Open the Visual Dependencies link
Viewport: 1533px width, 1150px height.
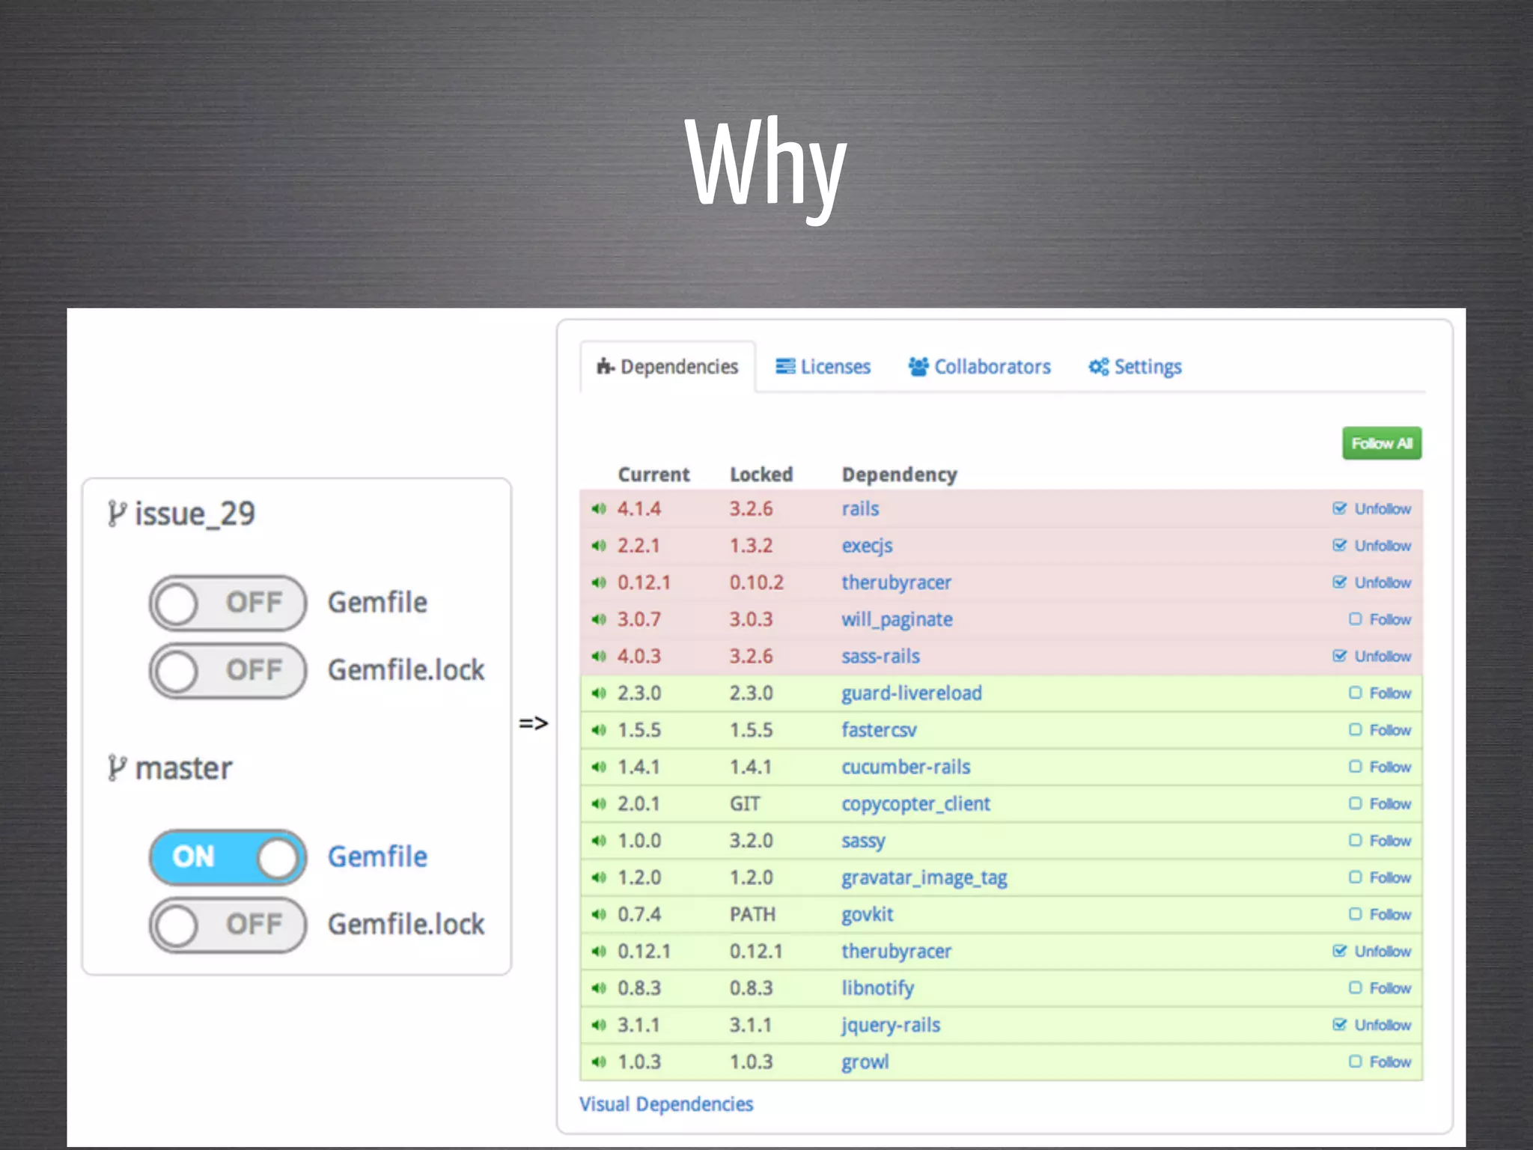click(666, 1104)
